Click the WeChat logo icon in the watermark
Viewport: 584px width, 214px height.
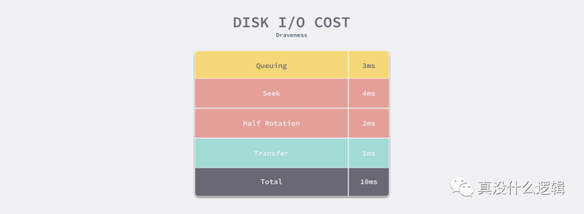462,186
